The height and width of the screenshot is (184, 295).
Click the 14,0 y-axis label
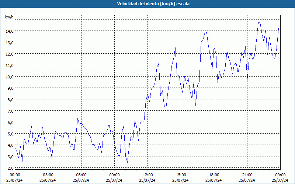click(x=10, y=31)
